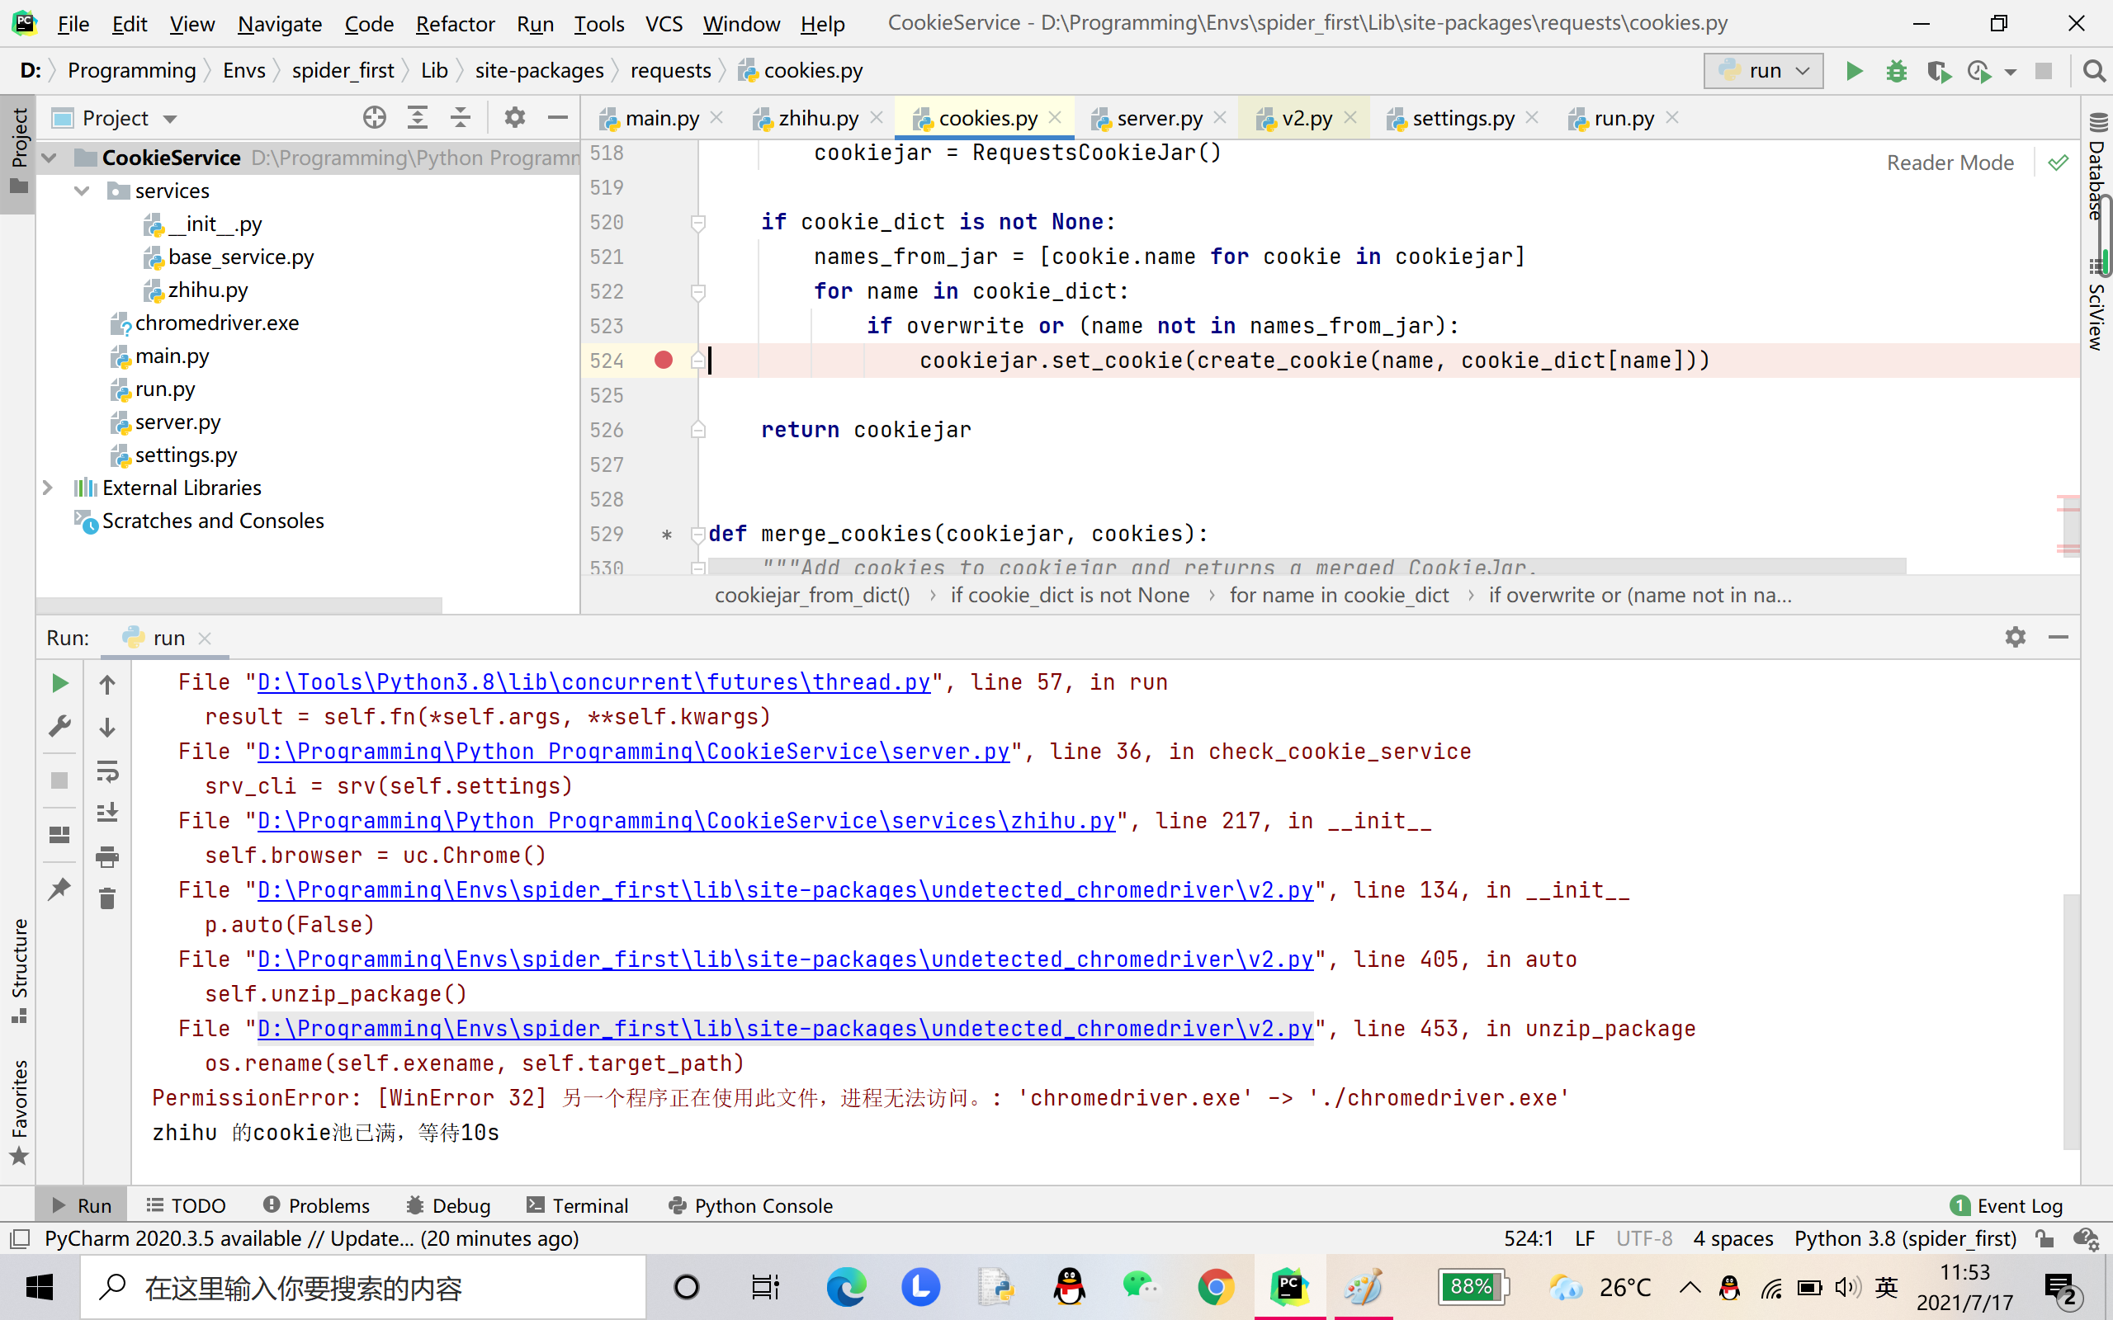Start debugging with the Debug bug icon
The width and height of the screenshot is (2113, 1320).
click(1896, 71)
